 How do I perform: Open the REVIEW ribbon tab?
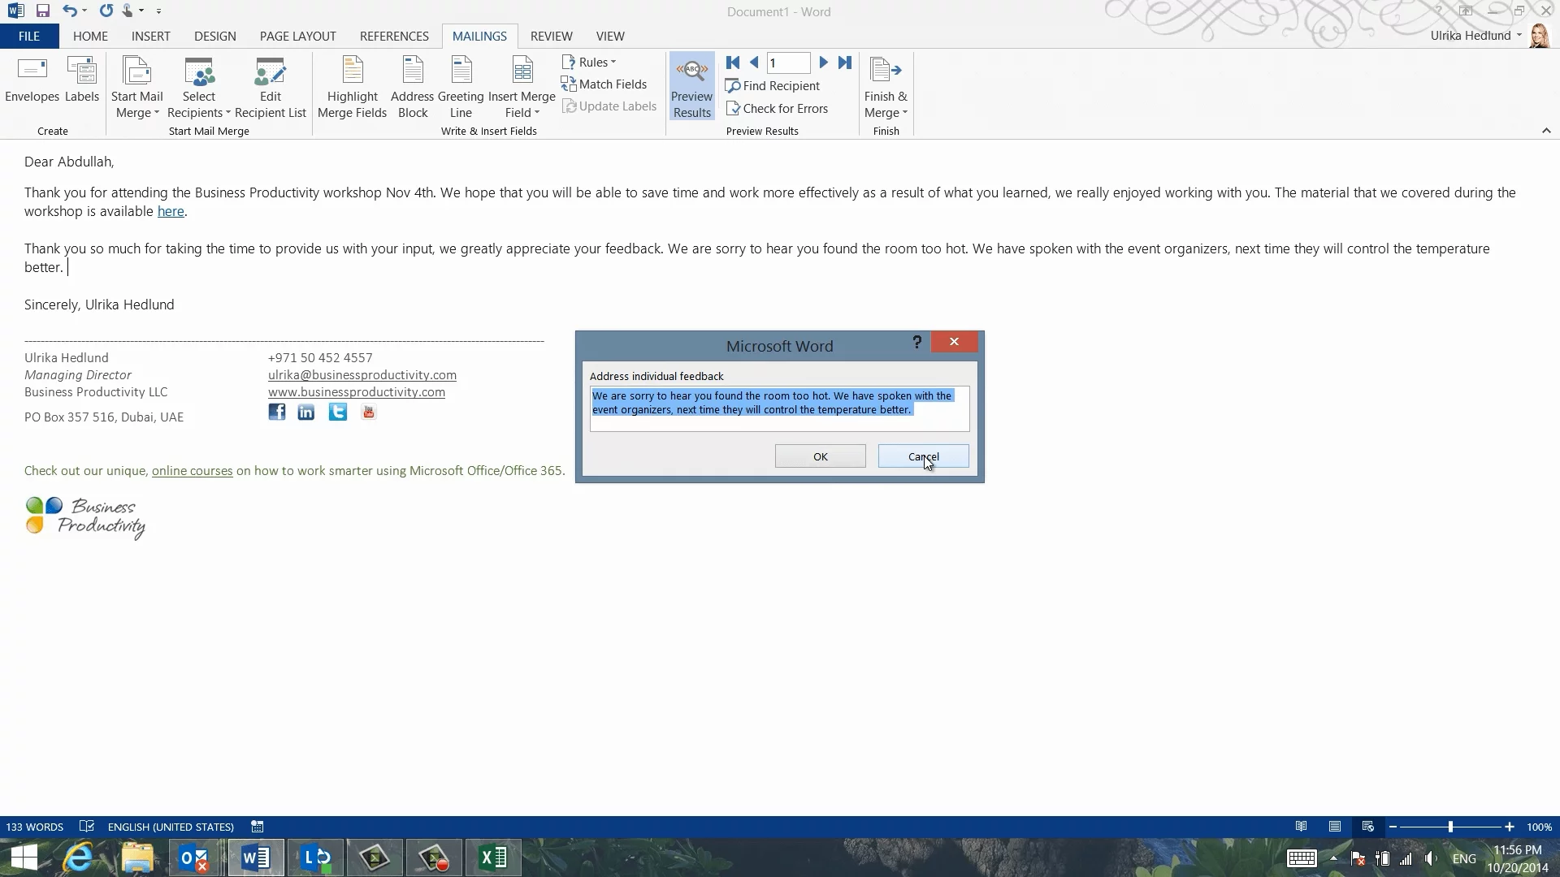(551, 37)
